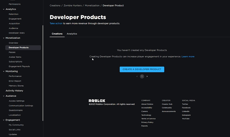Open Twitter footer link
The width and height of the screenshot is (230, 137).
(185, 104)
